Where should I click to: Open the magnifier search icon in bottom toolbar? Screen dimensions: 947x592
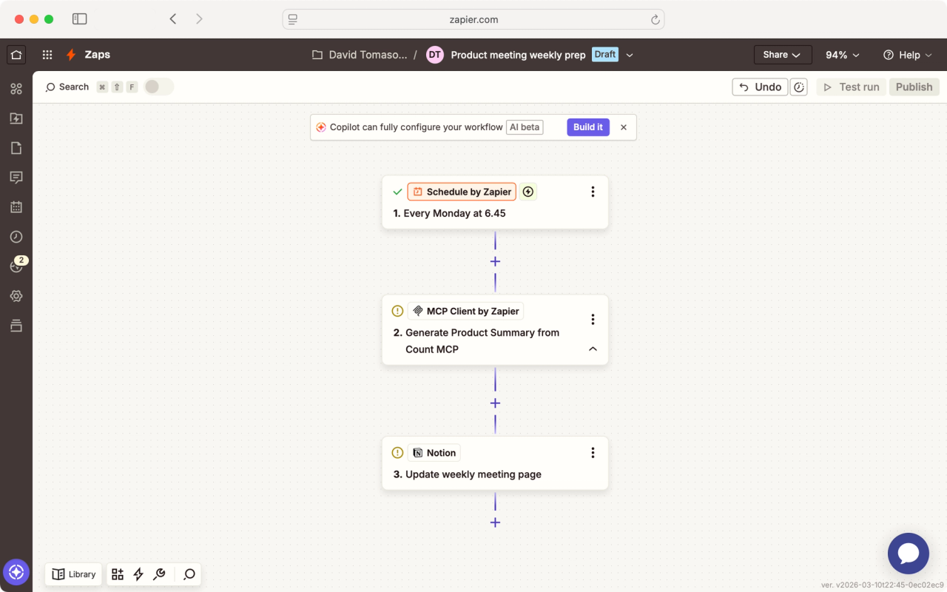pyautogui.click(x=189, y=573)
